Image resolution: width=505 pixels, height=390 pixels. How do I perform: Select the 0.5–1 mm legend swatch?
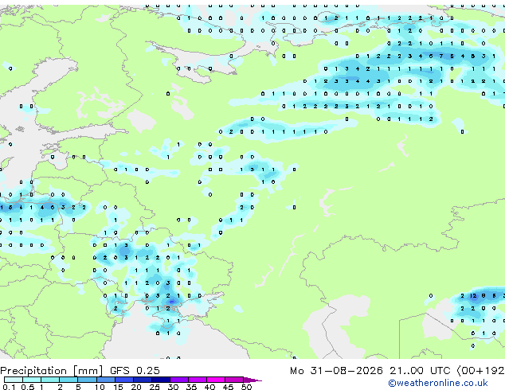coord(32,380)
